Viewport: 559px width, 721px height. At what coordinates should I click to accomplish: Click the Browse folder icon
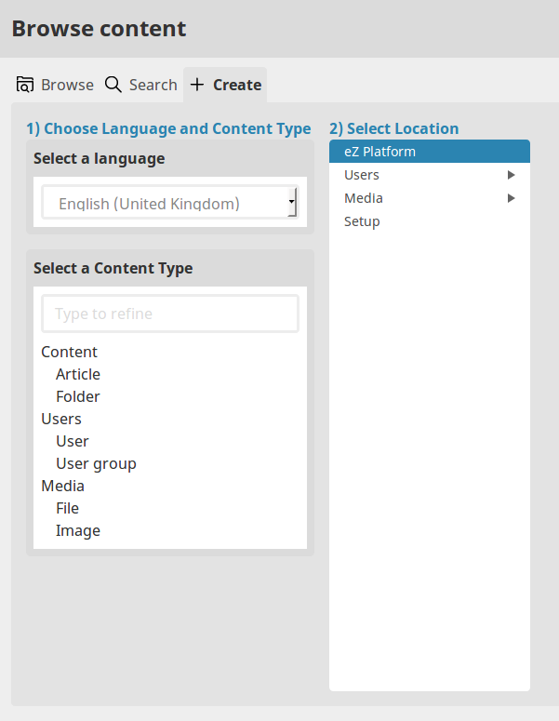(25, 85)
